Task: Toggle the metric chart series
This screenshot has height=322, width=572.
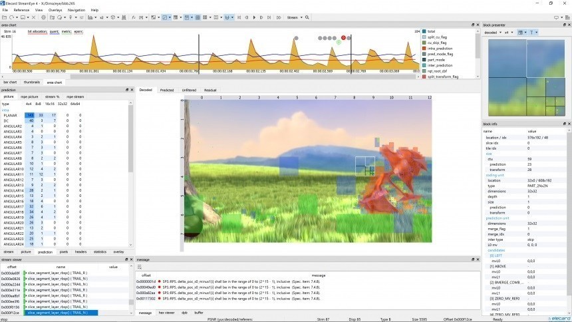Action: [x=66, y=32]
